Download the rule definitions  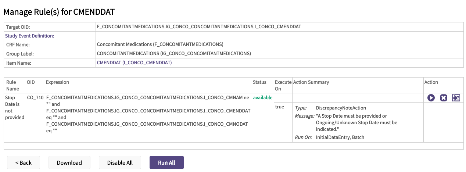coord(69,162)
